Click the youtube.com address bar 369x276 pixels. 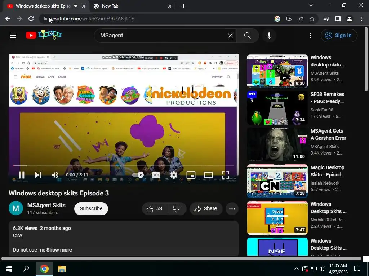(x=155, y=19)
